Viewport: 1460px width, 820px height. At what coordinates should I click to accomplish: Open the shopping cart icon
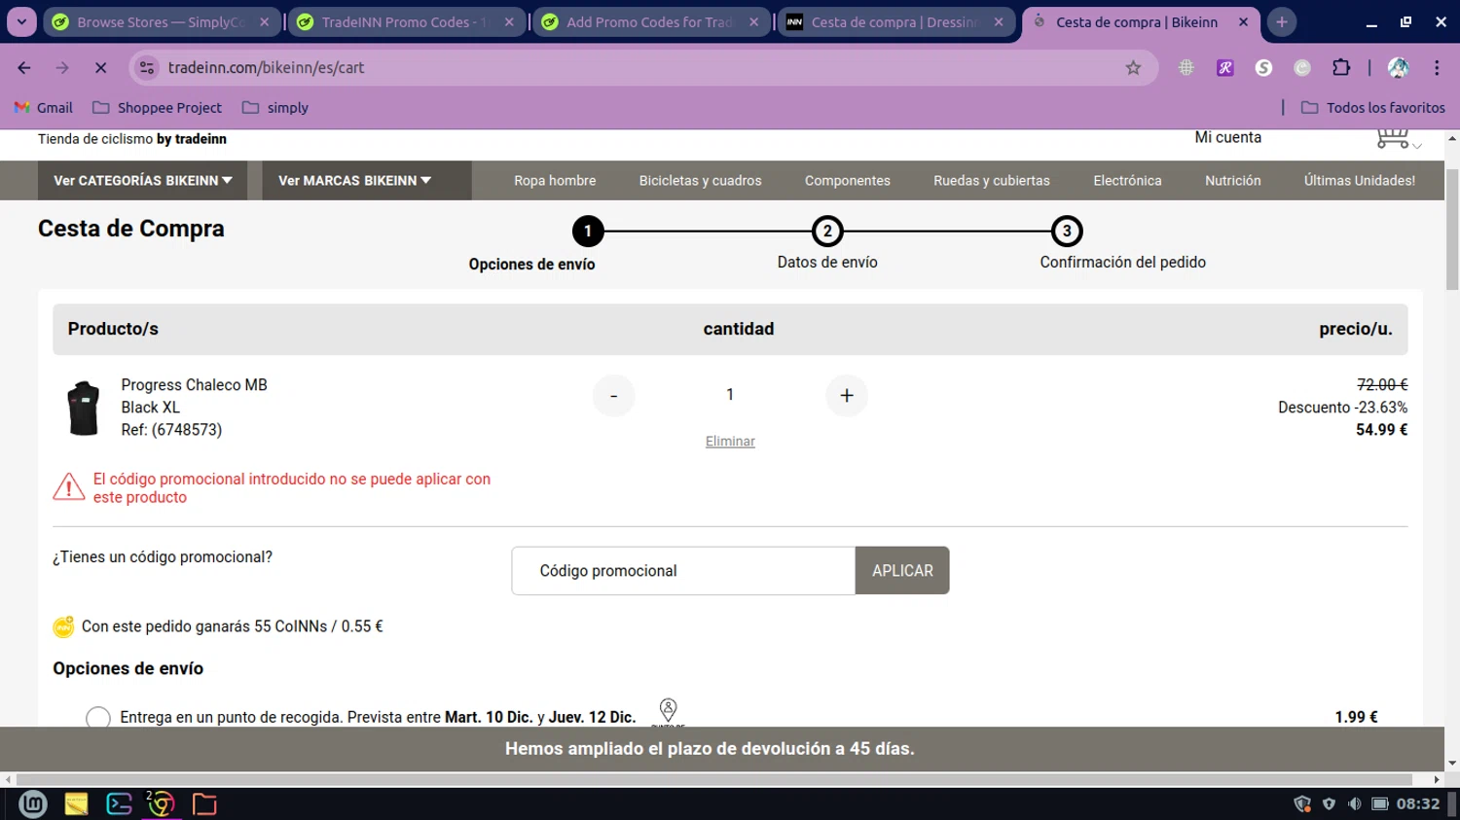pos(1393,138)
